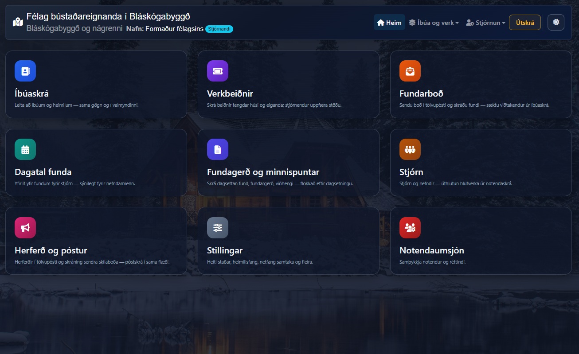This screenshot has width=579, height=354.
Task: Toggle the light/dark theme button
Action: [x=556, y=23]
